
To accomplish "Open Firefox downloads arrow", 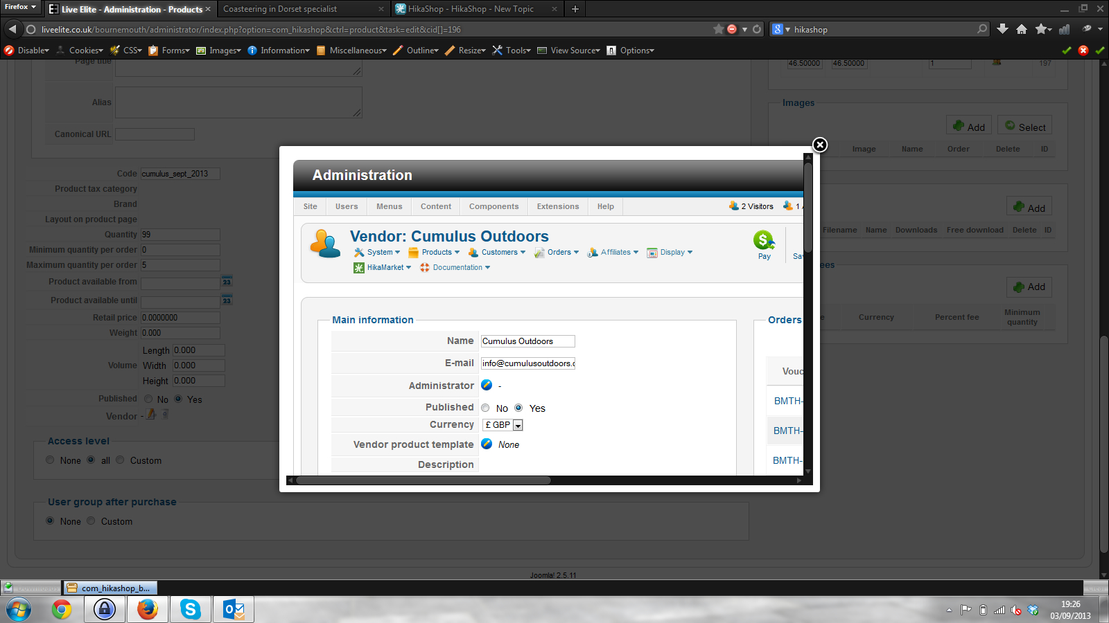I will tap(1002, 29).
